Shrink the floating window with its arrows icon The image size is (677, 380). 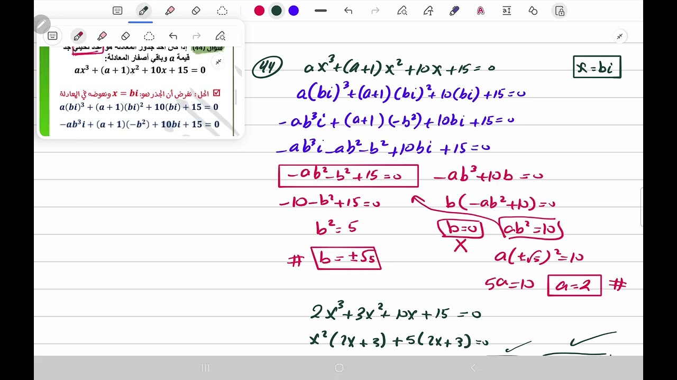click(x=218, y=62)
